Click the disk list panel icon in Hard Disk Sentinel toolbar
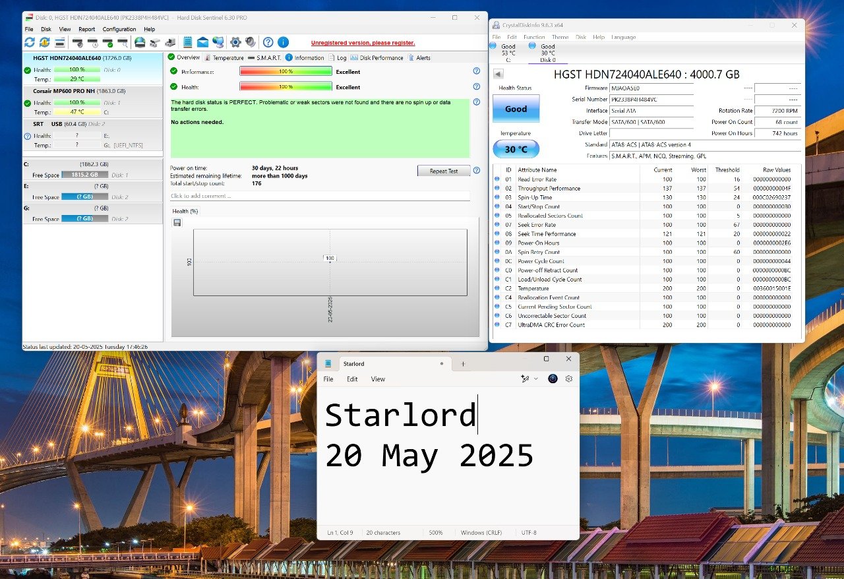The width and height of the screenshot is (844, 579). pos(60,42)
